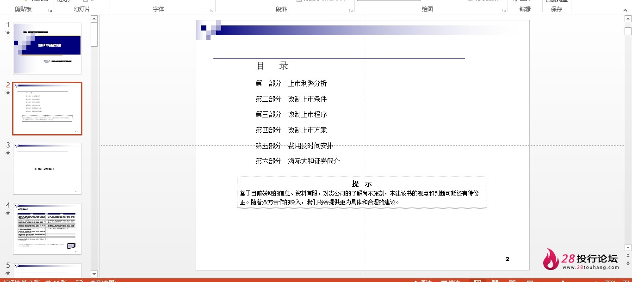The image size is (632, 282).
Task: Click the 段落 group label
Action: point(281,9)
